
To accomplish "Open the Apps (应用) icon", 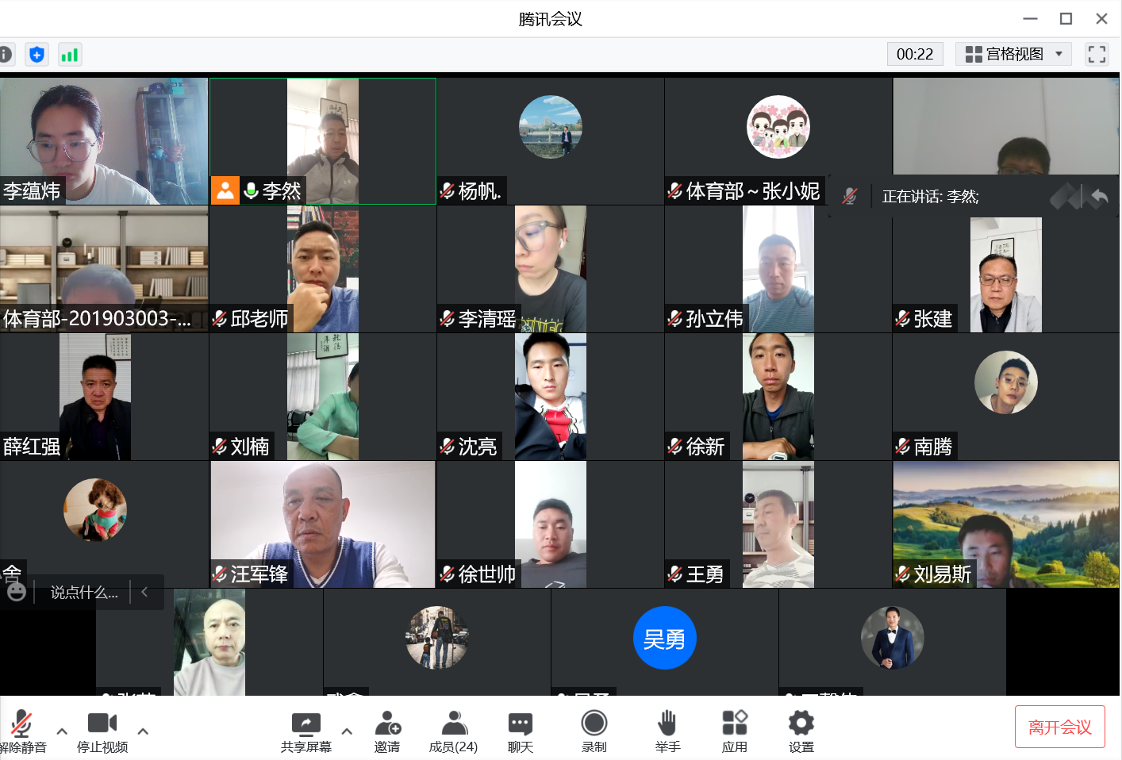I will 734,731.
